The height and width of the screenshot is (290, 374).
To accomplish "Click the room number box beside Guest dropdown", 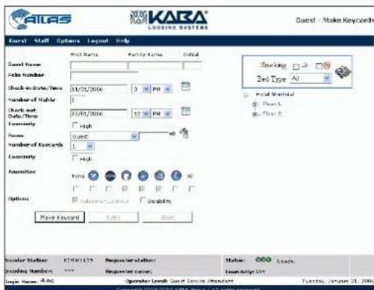I will pyautogui.click(x=154, y=136).
